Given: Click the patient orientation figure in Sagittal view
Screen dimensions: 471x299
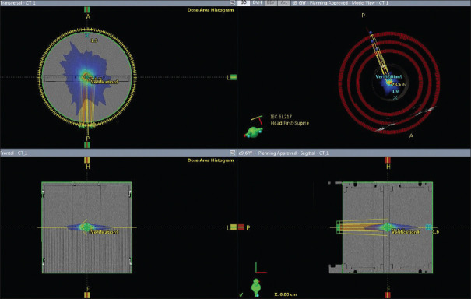Looking at the screenshot, I should (256, 287).
